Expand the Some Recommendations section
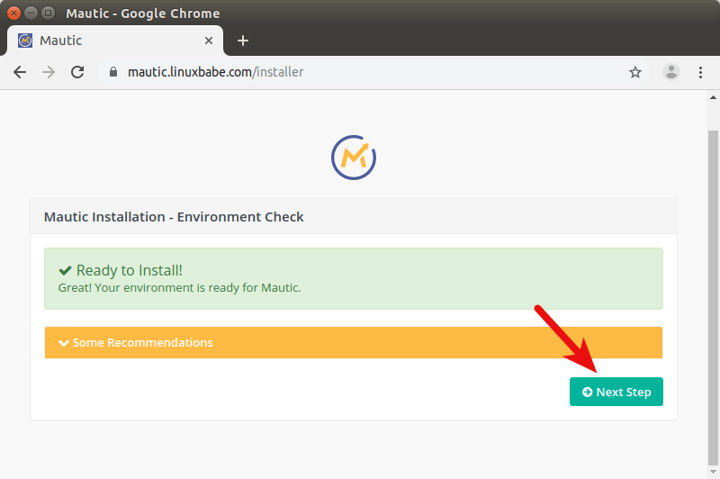The height and width of the screenshot is (479, 720). 353,343
